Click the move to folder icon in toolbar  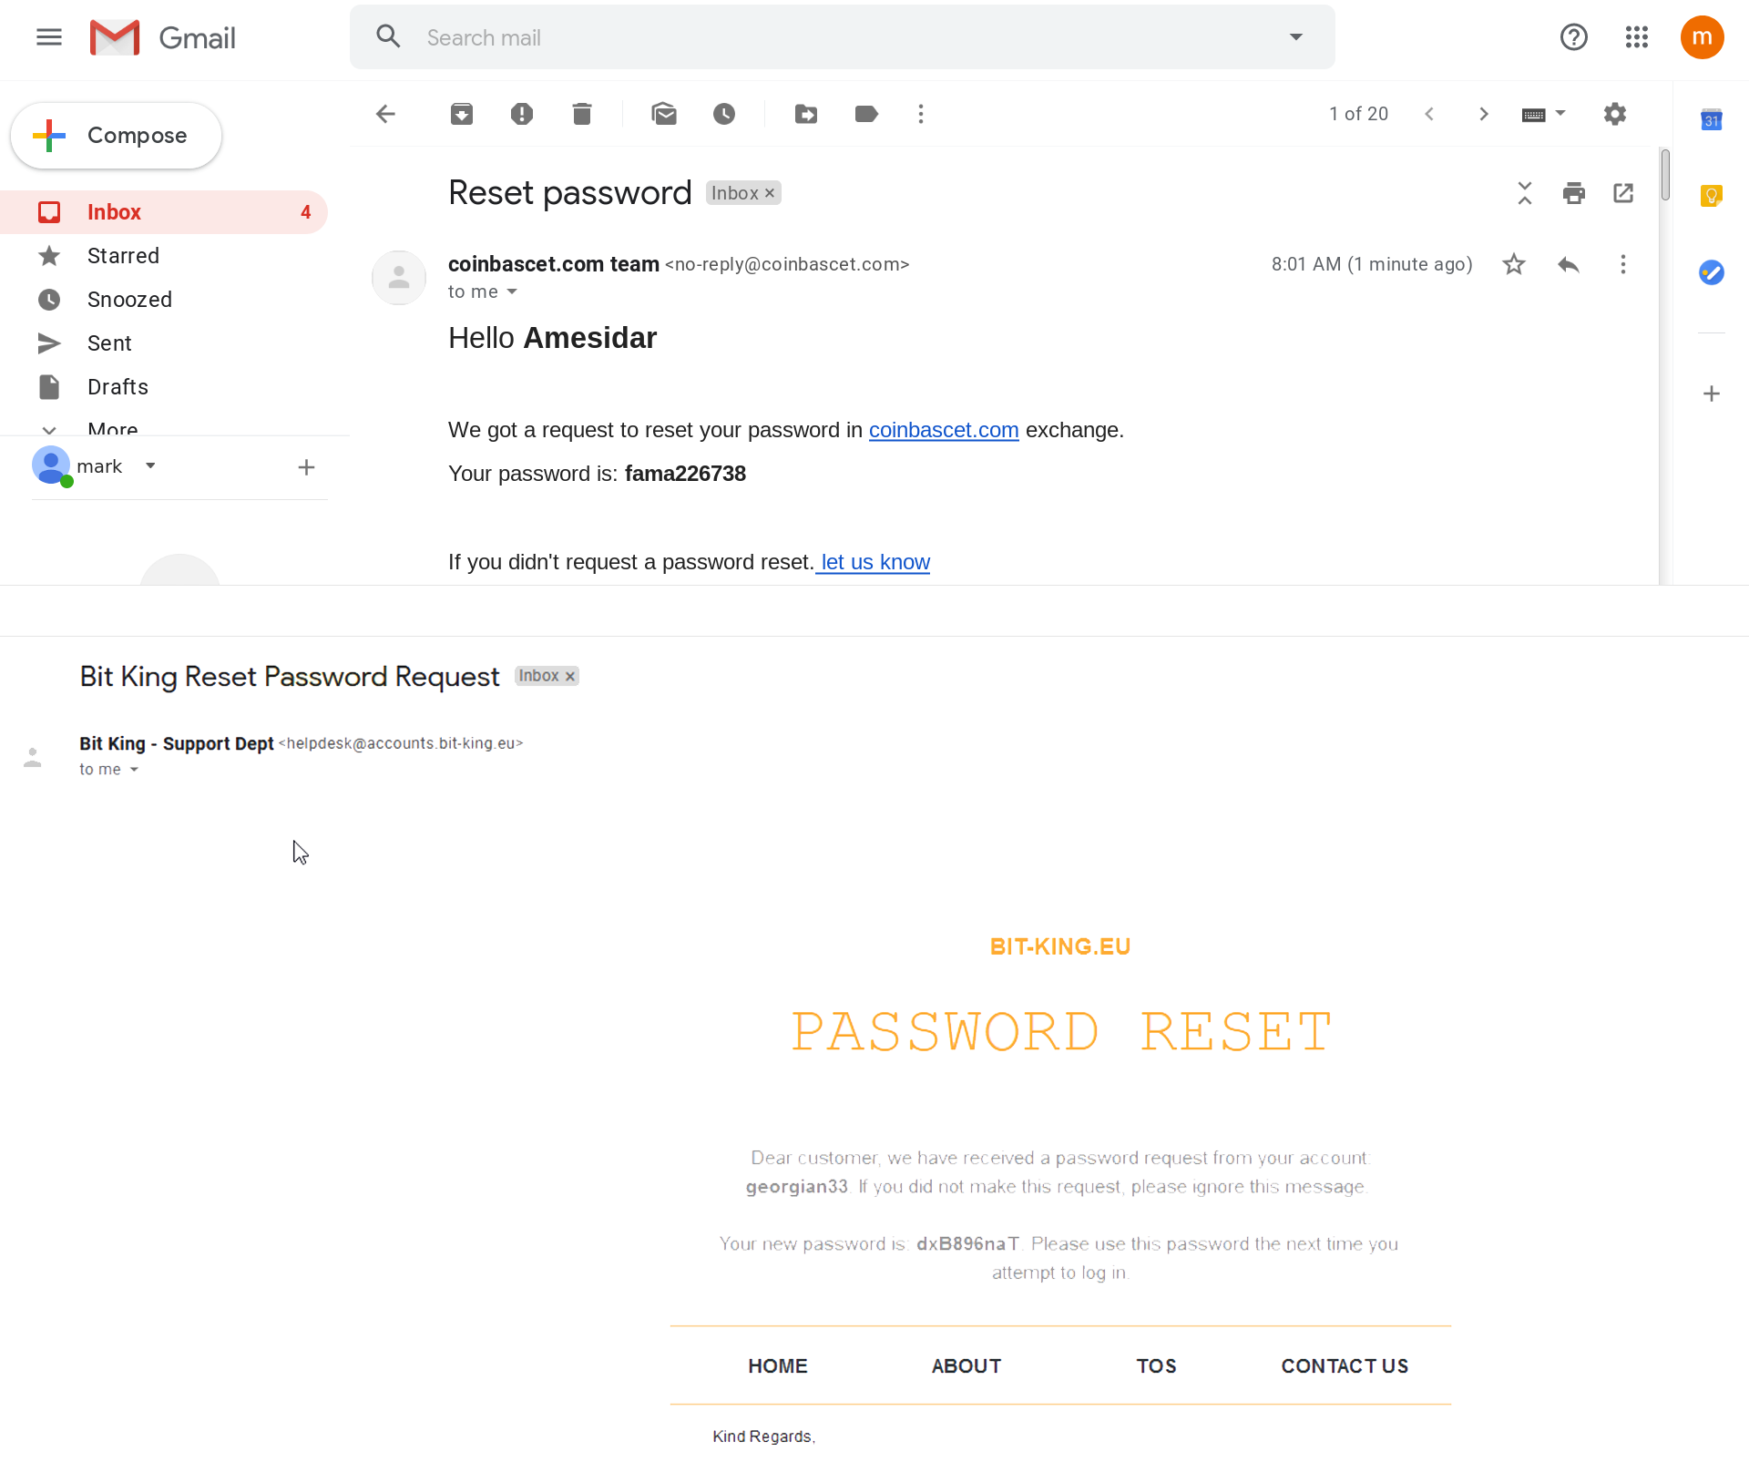803,113
